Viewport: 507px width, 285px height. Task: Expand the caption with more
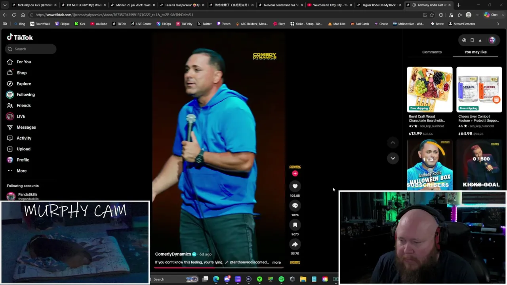276,262
